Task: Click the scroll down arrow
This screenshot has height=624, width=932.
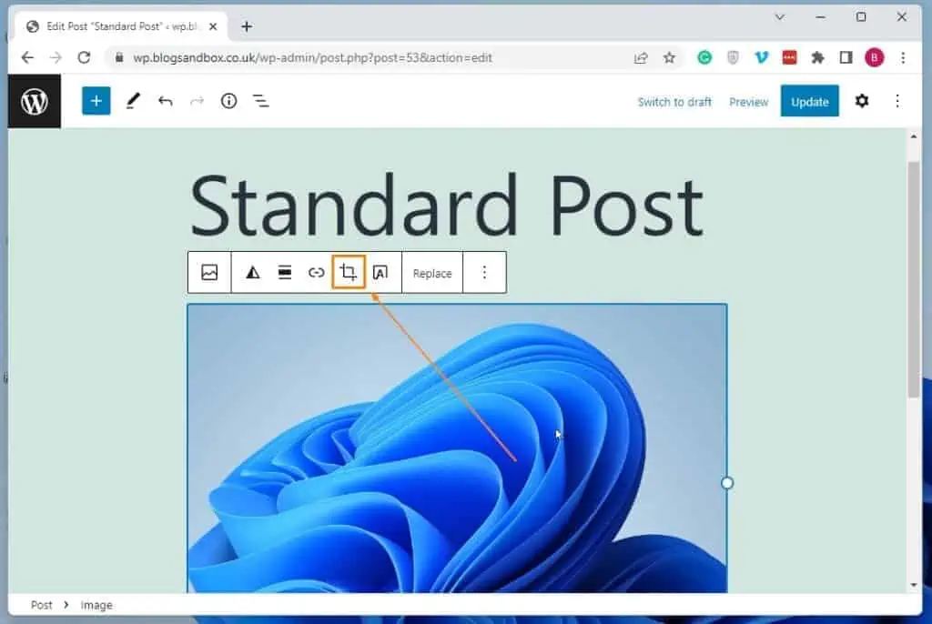Action: click(914, 586)
